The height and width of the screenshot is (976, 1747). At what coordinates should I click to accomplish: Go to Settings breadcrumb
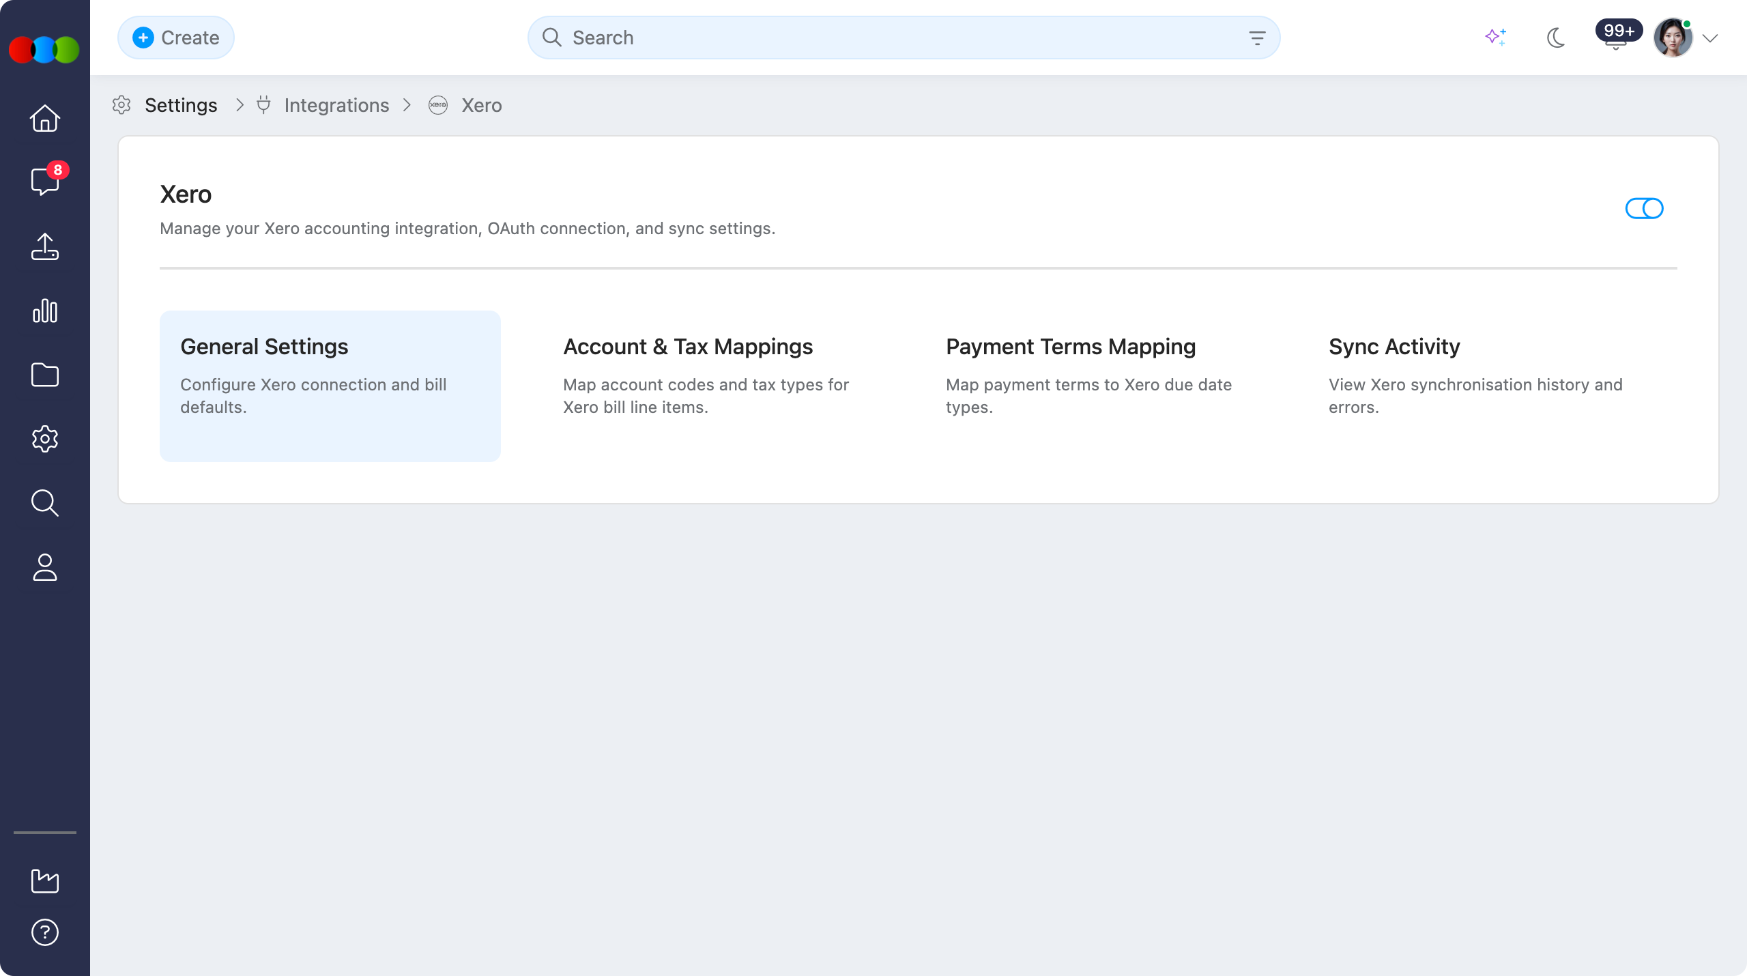point(181,105)
